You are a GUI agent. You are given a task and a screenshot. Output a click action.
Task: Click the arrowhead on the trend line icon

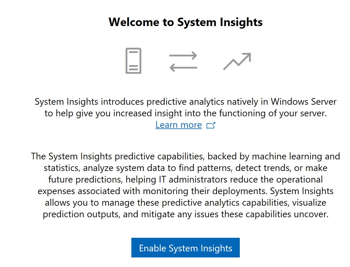pos(246,57)
